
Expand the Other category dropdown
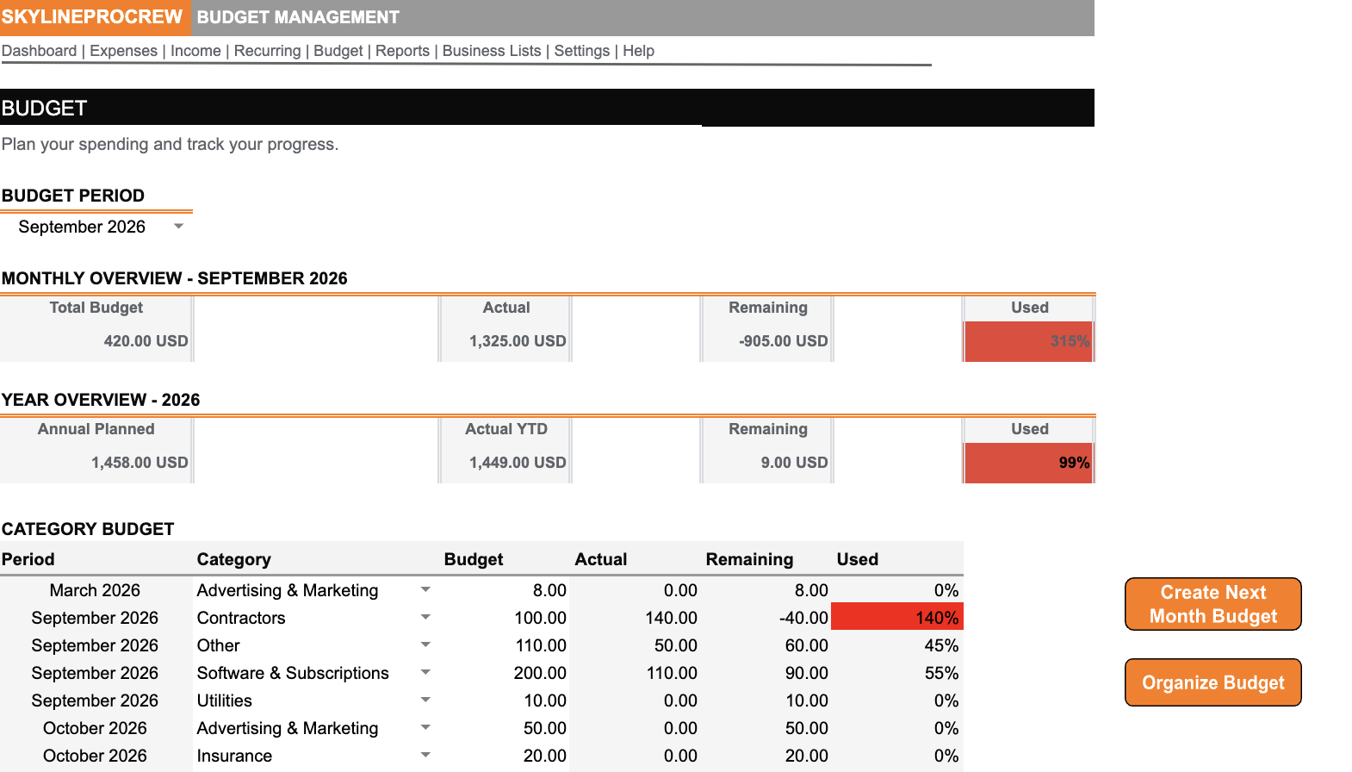click(425, 645)
